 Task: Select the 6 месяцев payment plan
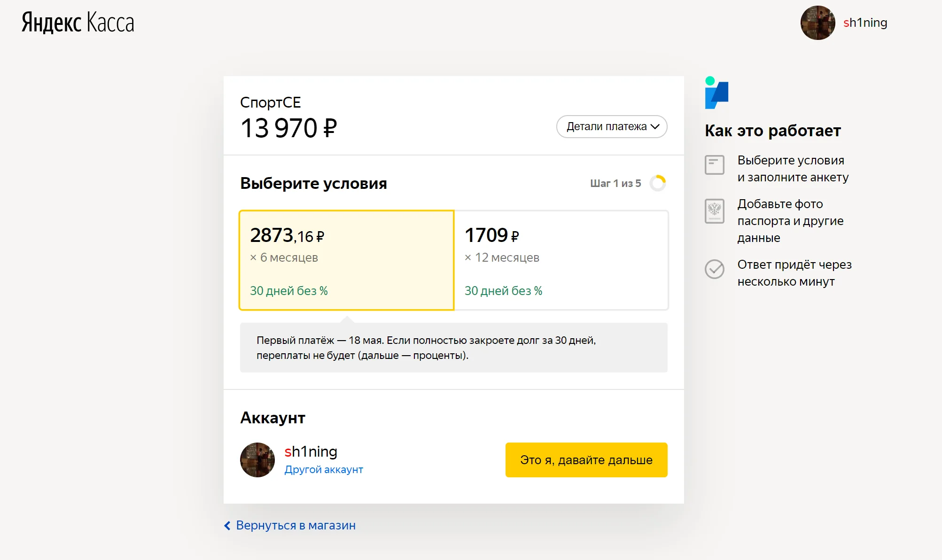346,260
